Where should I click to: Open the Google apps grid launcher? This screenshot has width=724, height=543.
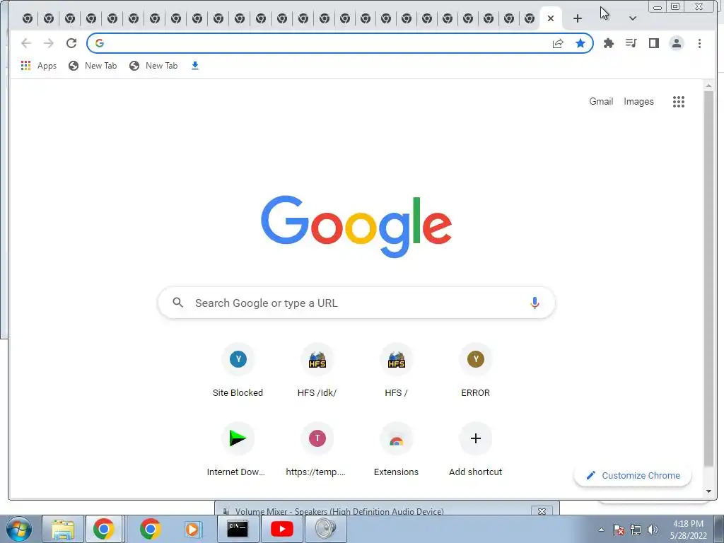(678, 102)
